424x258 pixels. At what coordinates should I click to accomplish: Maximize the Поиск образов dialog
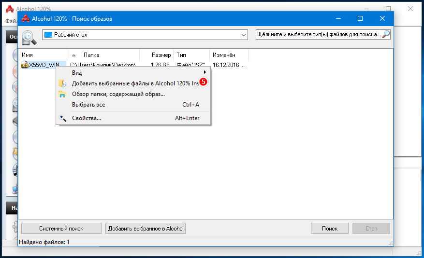point(360,18)
